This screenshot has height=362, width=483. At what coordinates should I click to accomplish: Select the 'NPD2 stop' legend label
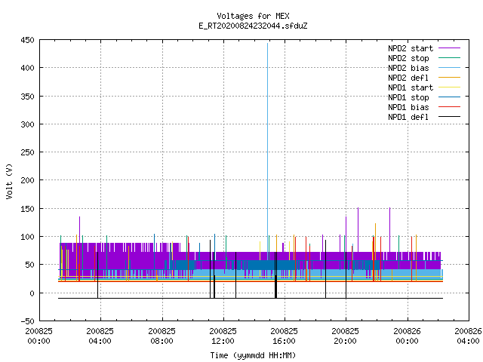click(408, 58)
